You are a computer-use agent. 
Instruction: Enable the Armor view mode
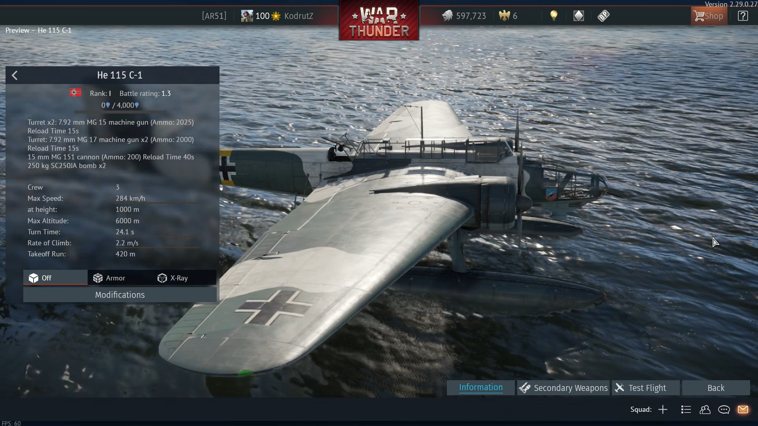(x=120, y=278)
